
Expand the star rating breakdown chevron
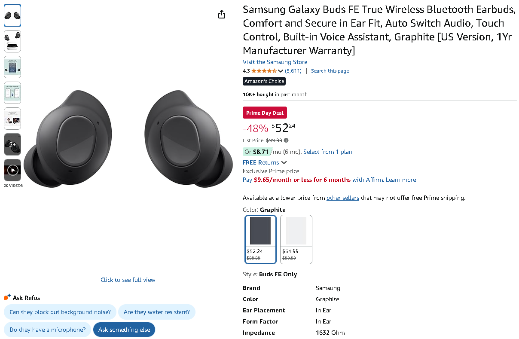click(x=281, y=71)
